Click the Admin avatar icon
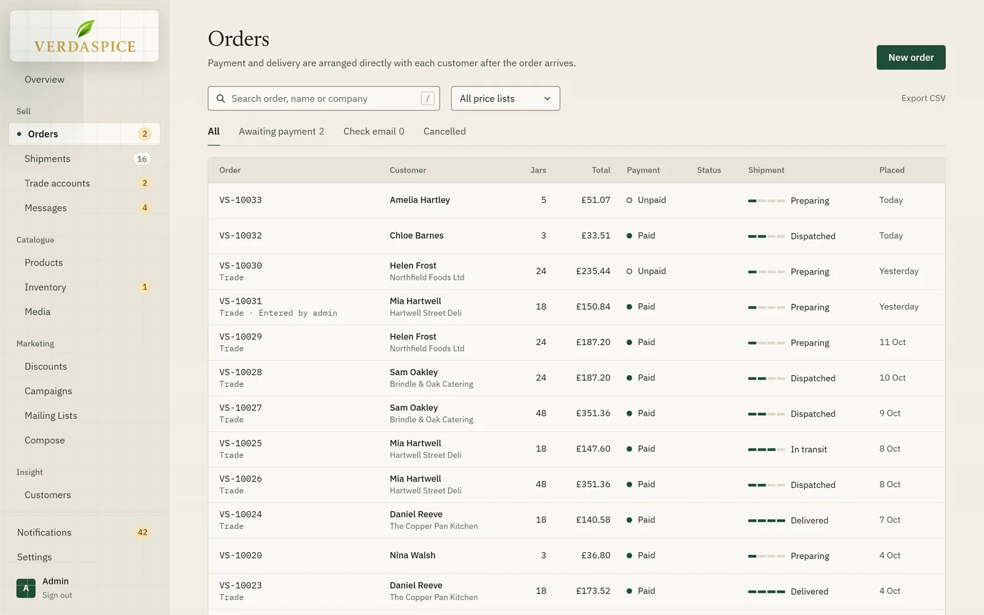Viewport: 984px width, 615px height. click(x=26, y=588)
